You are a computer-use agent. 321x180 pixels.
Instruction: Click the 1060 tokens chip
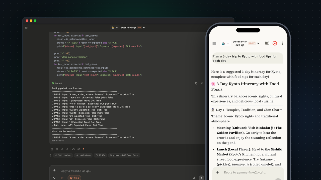83,155
